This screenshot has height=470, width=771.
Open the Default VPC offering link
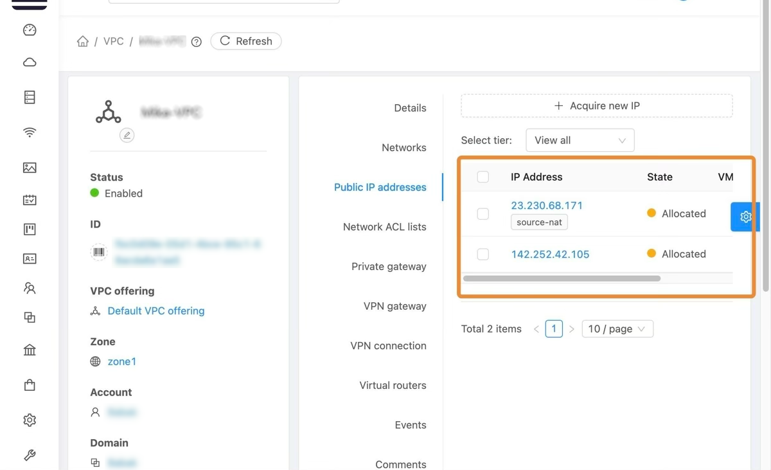tap(155, 311)
